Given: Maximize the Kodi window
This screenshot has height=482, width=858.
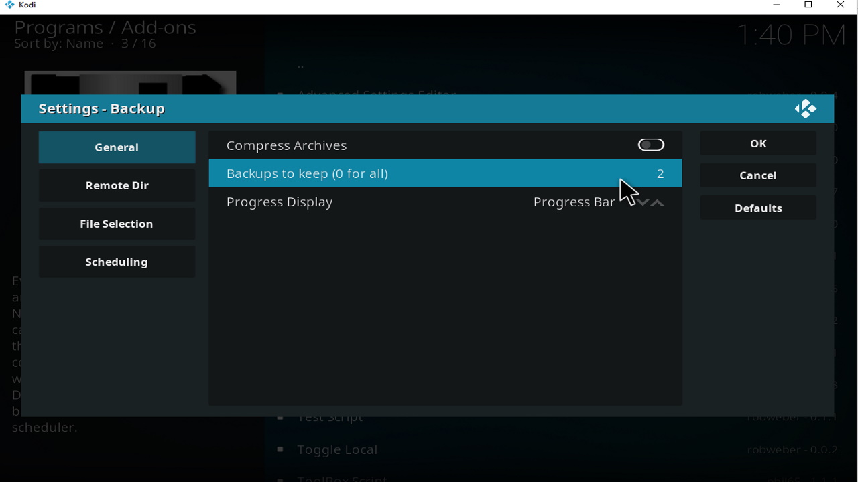Looking at the screenshot, I should (808, 5).
